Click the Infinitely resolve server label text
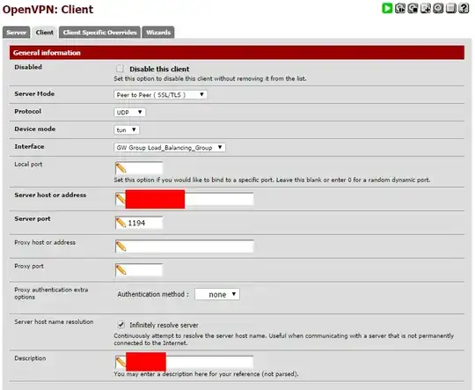 tap(164, 325)
